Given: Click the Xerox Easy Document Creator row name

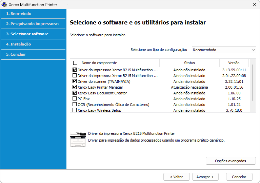Looking at the screenshot, I should click(x=102, y=93).
